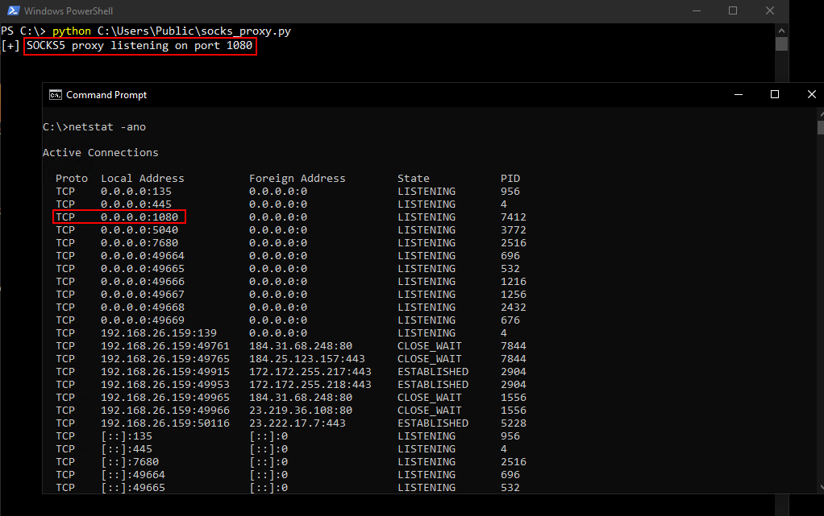Click foreign address 23.222.17.7:443
The height and width of the screenshot is (516, 824).
pyautogui.click(x=298, y=423)
